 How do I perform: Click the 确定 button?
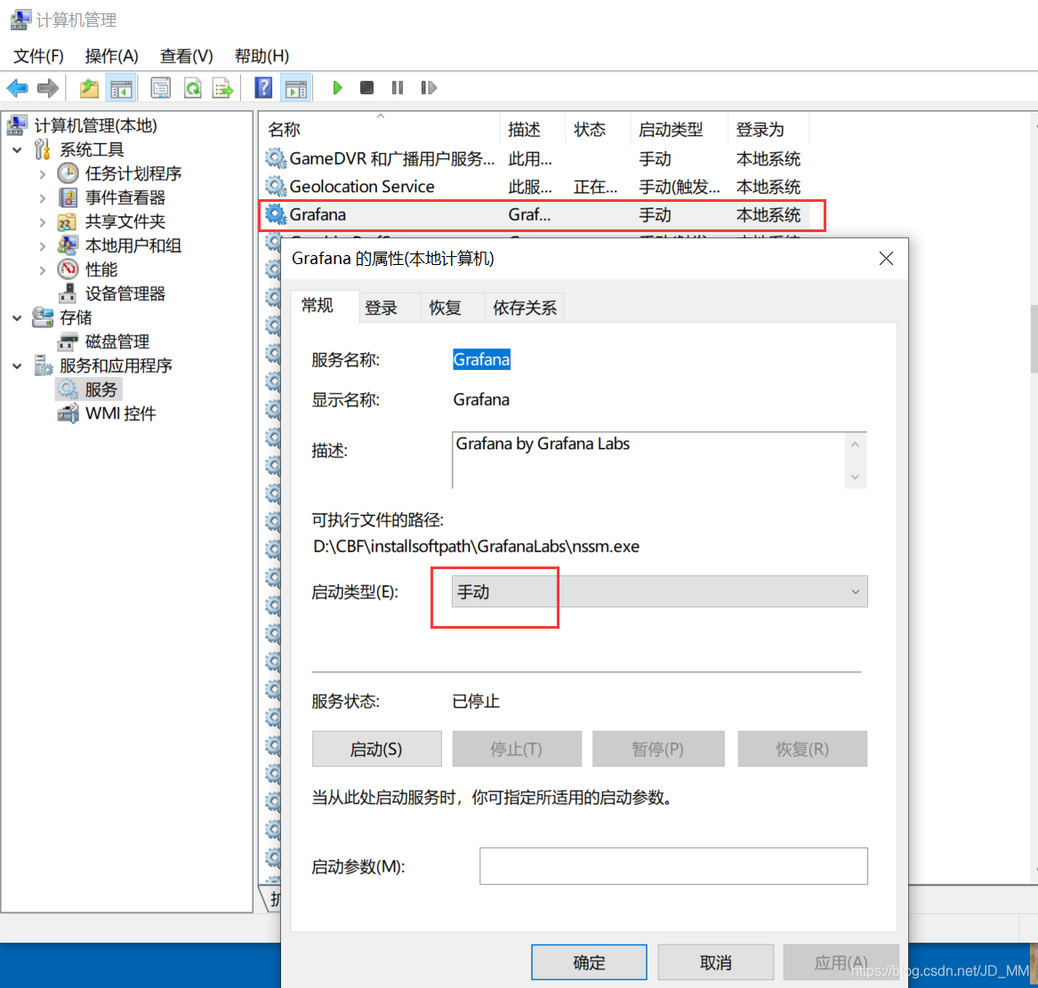tap(589, 962)
